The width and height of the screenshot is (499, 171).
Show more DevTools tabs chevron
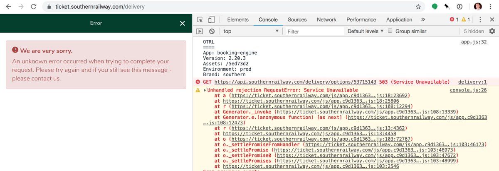coord(423,19)
